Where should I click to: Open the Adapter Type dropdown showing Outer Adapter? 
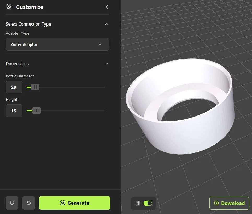coord(57,44)
